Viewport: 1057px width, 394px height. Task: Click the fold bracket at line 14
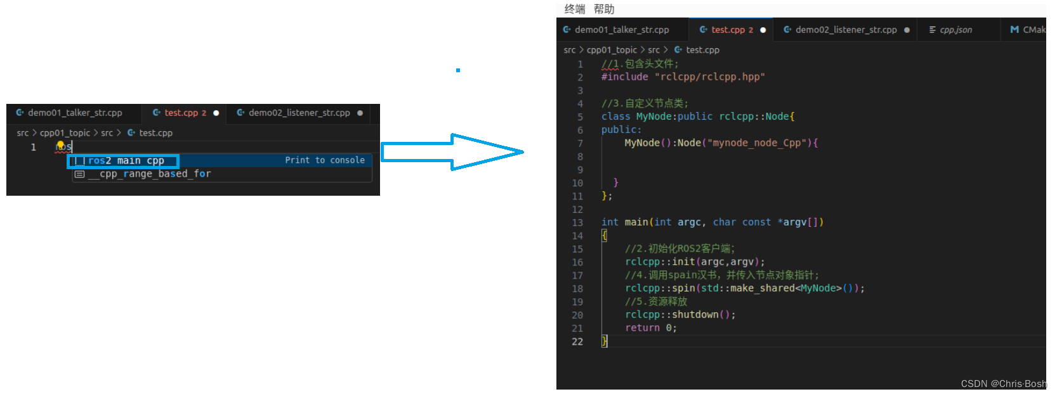pos(605,236)
